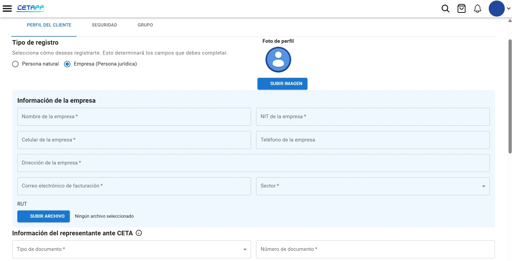Show info about representante ante CETA

tap(139, 233)
